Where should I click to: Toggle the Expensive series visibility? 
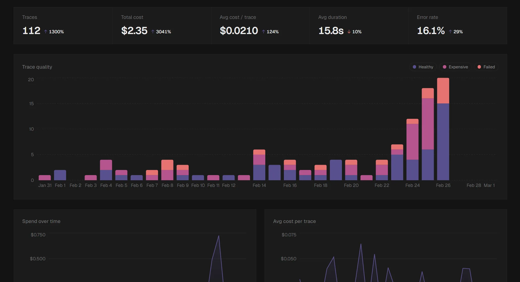point(455,67)
